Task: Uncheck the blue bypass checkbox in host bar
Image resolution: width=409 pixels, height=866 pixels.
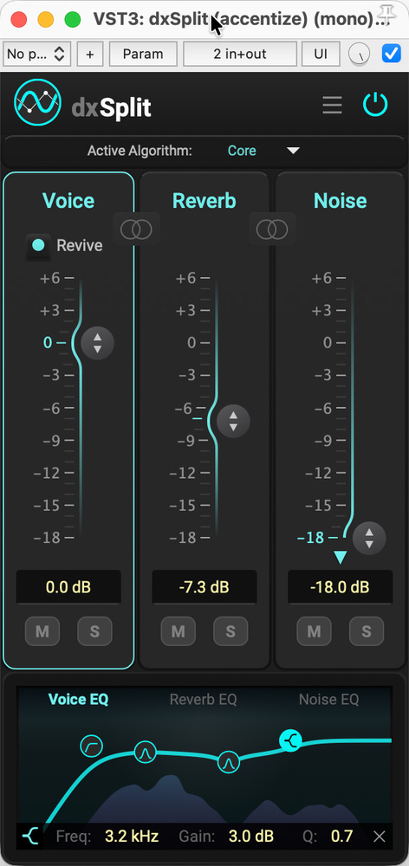Action: [x=392, y=54]
